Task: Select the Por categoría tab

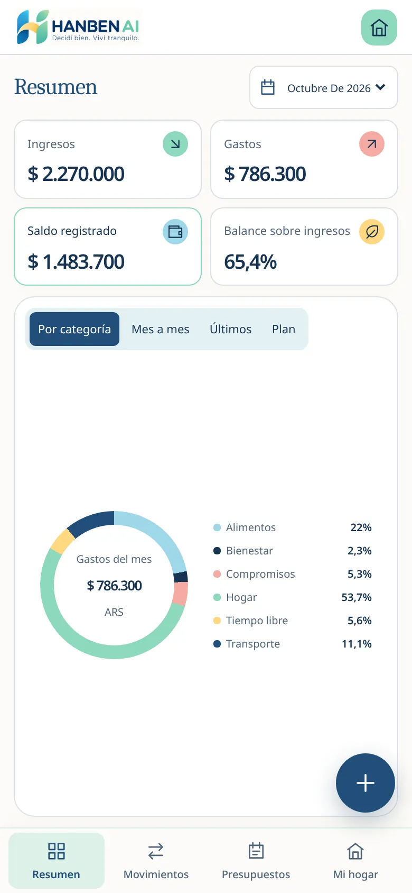Action: [x=74, y=329]
